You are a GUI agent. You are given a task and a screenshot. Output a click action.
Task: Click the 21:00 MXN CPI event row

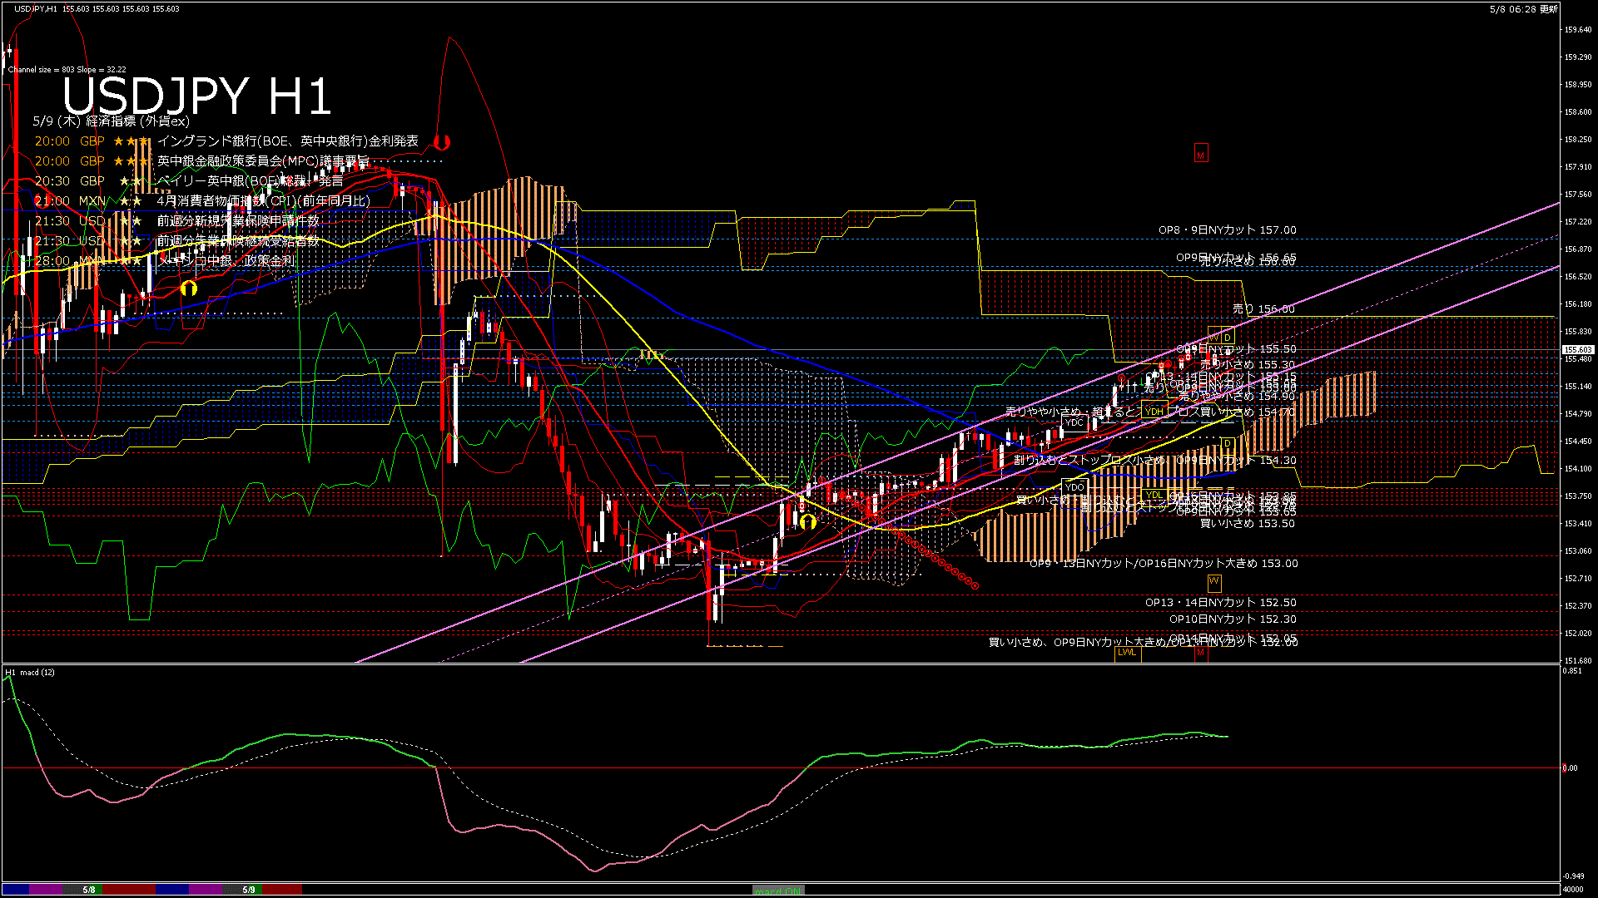(x=202, y=201)
